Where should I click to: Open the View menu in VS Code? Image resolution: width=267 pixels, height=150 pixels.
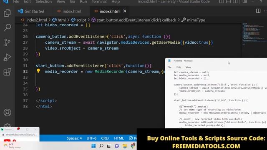pos(61,2)
